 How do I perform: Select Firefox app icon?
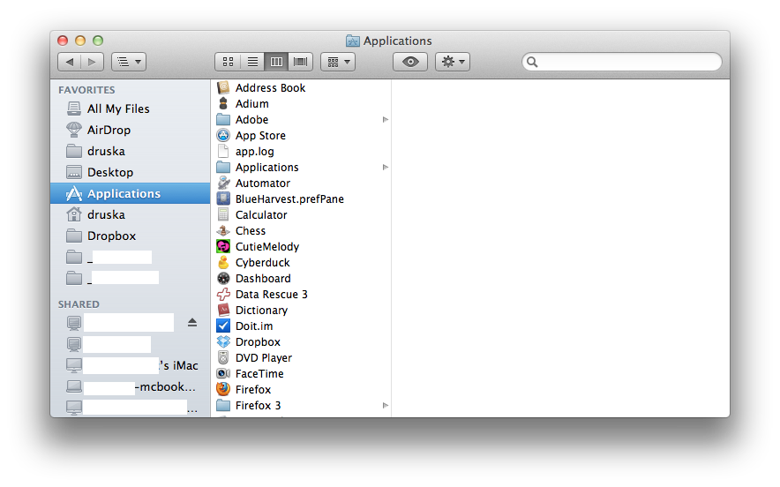click(x=223, y=389)
